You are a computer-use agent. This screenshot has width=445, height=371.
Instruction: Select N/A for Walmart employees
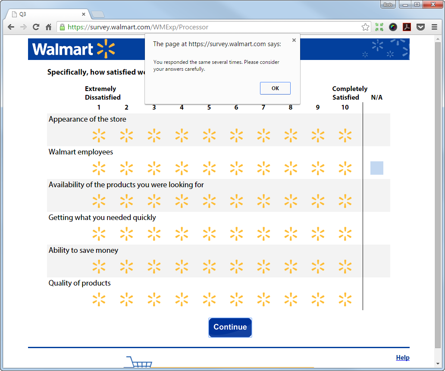point(376,168)
